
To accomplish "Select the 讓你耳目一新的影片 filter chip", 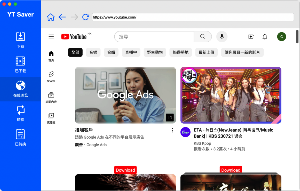I will pos(242,52).
